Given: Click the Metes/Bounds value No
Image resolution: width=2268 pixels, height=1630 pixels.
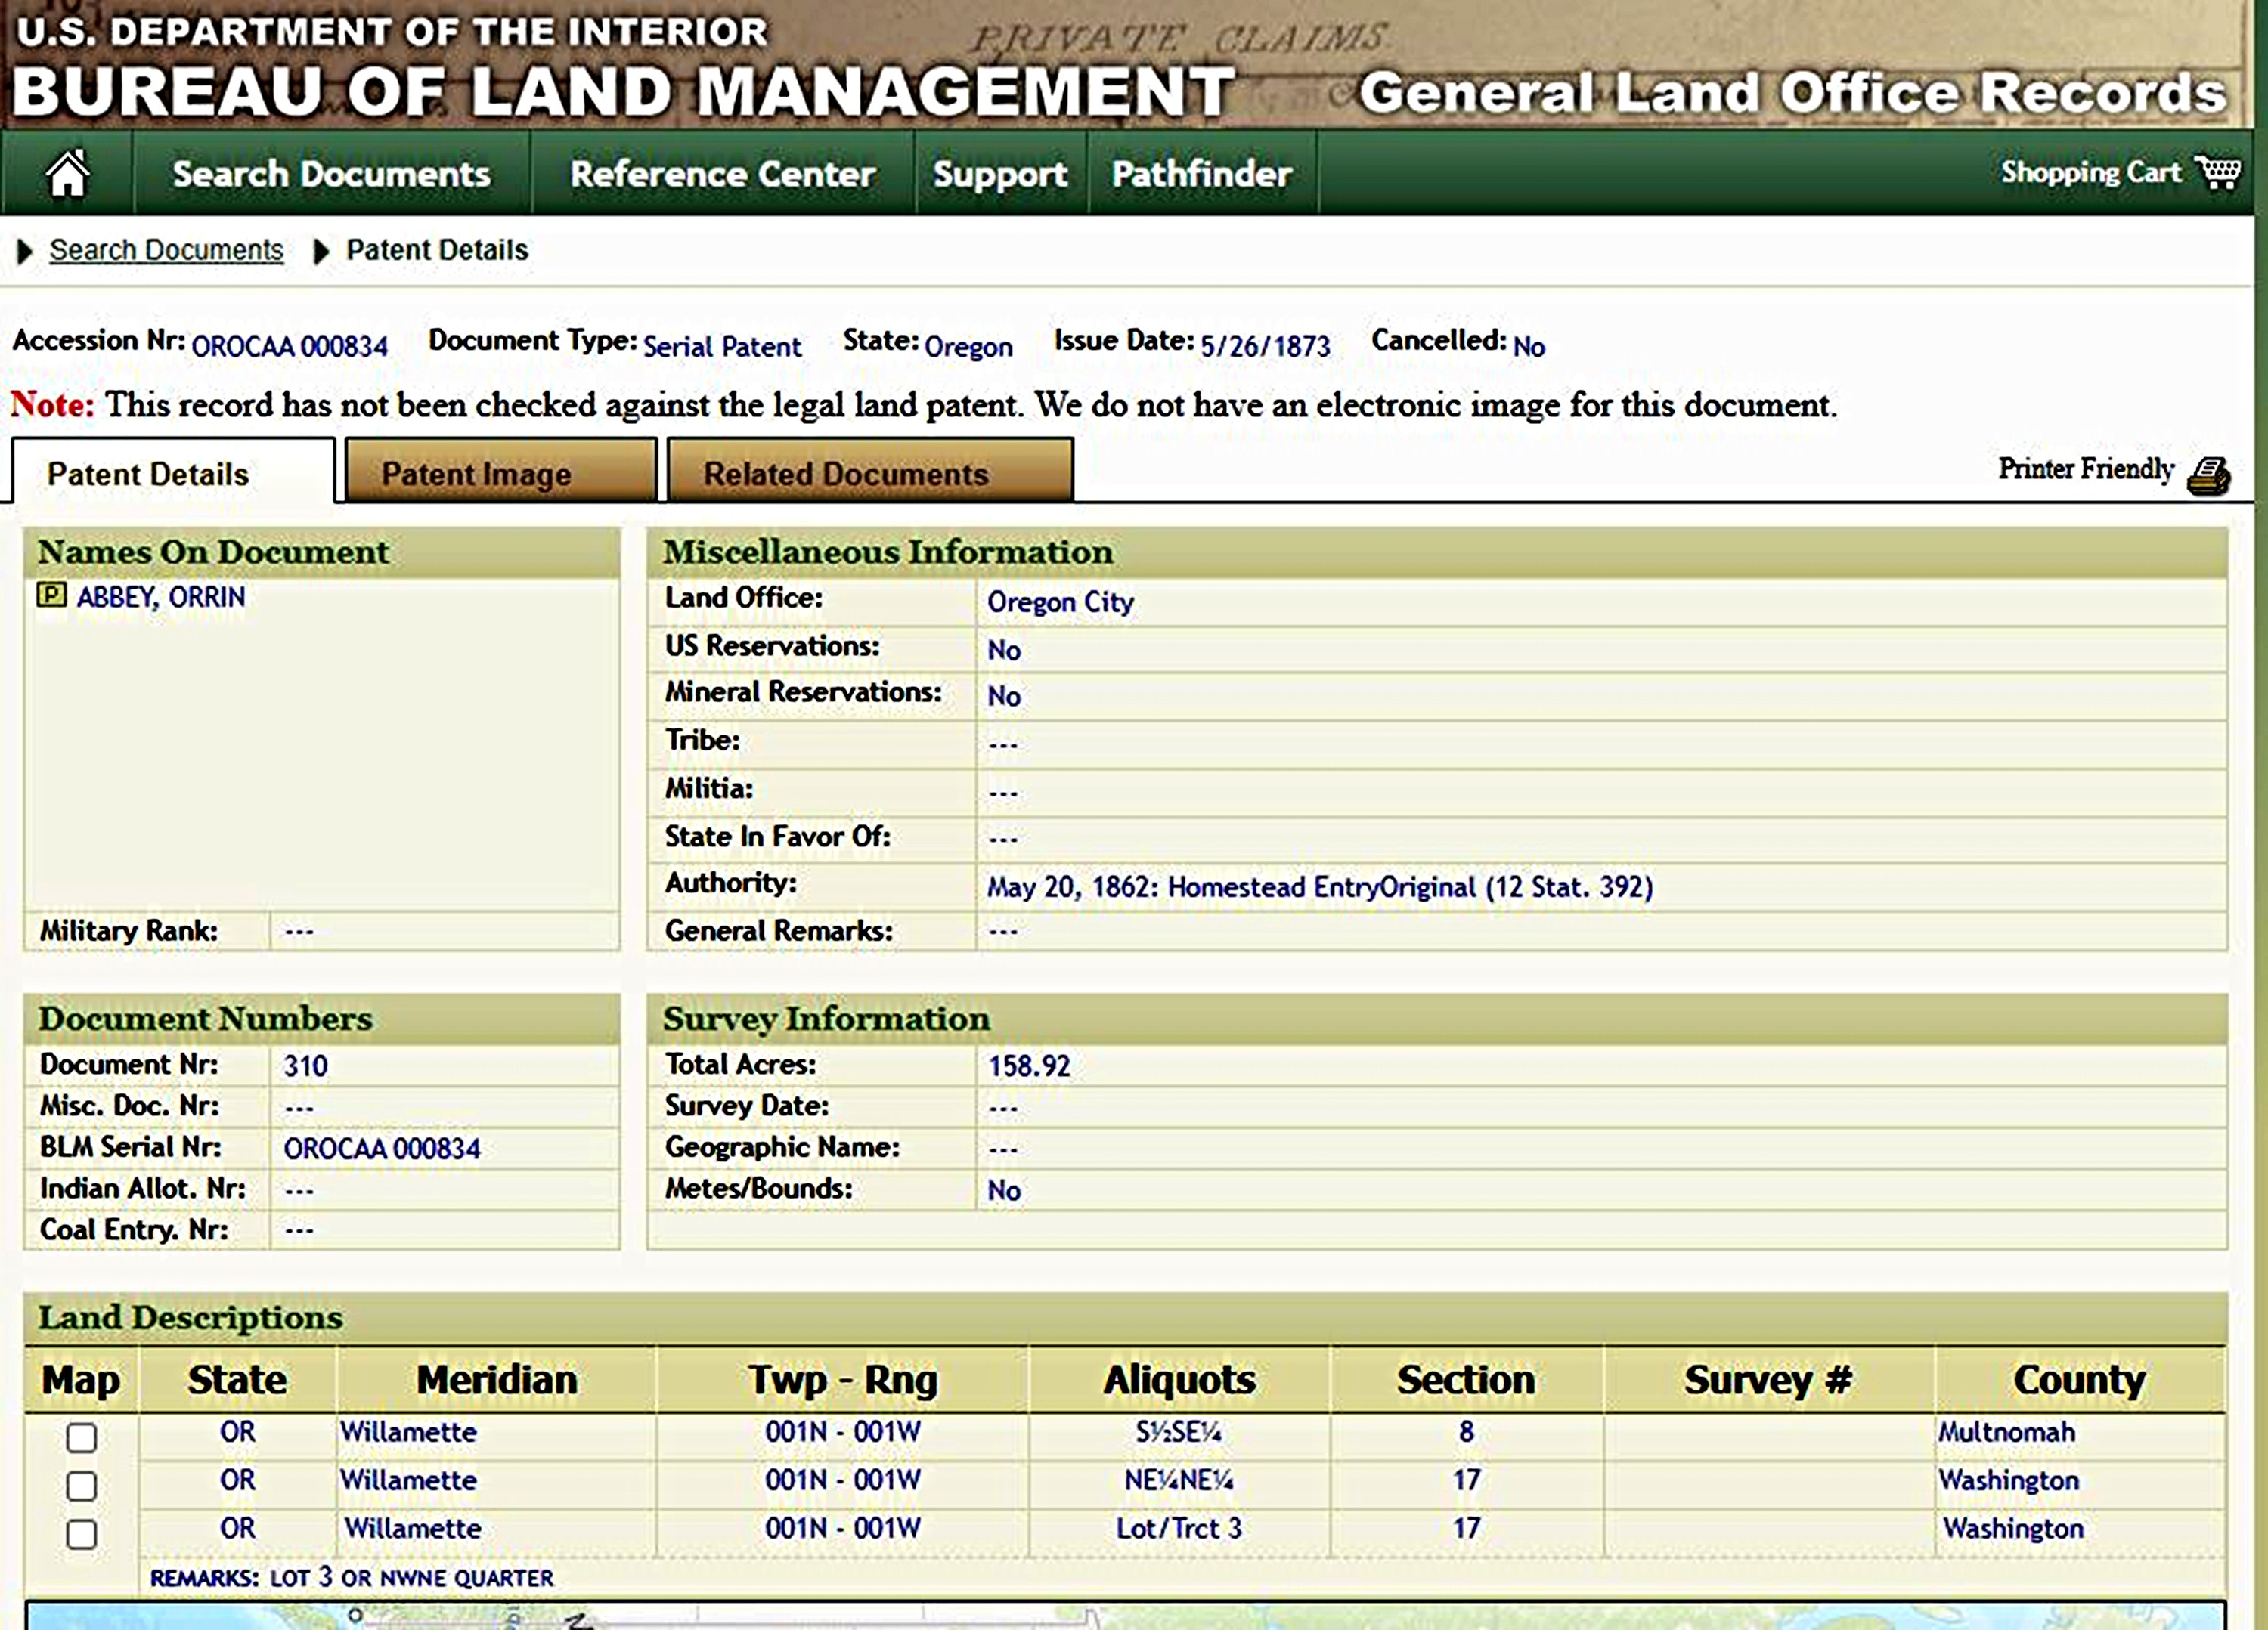Looking at the screenshot, I should click(x=1004, y=1189).
